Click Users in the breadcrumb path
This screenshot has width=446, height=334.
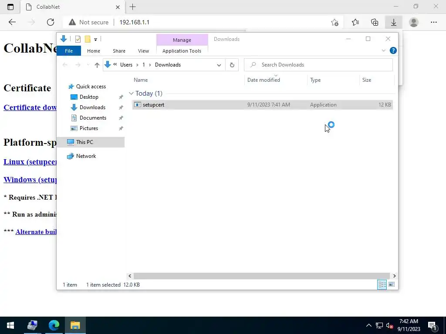[126, 65]
